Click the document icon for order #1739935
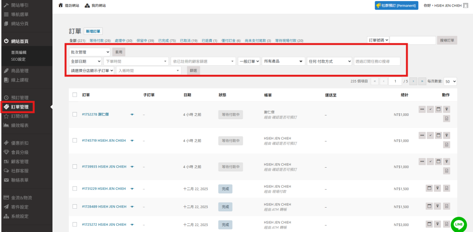Image resolution: width=473 pixels, height=232 pixels. [x=446, y=171]
